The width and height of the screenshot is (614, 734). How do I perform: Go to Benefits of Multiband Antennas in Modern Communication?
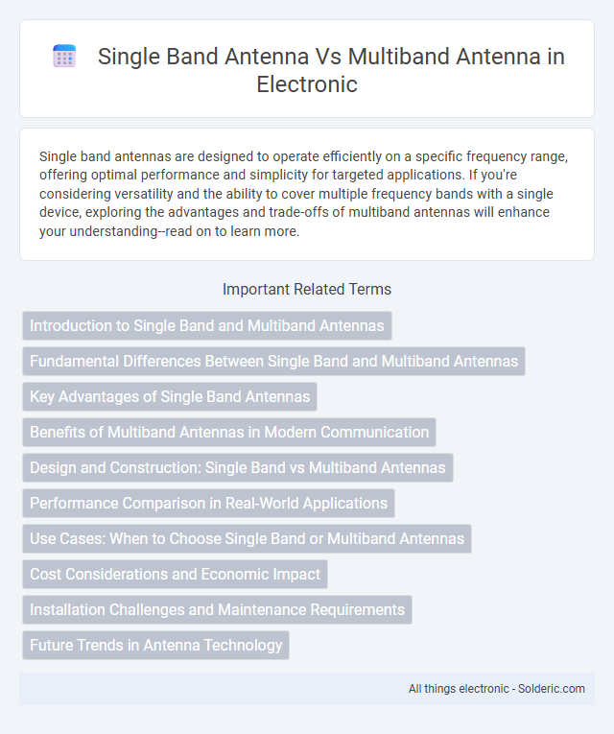click(x=229, y=432)
